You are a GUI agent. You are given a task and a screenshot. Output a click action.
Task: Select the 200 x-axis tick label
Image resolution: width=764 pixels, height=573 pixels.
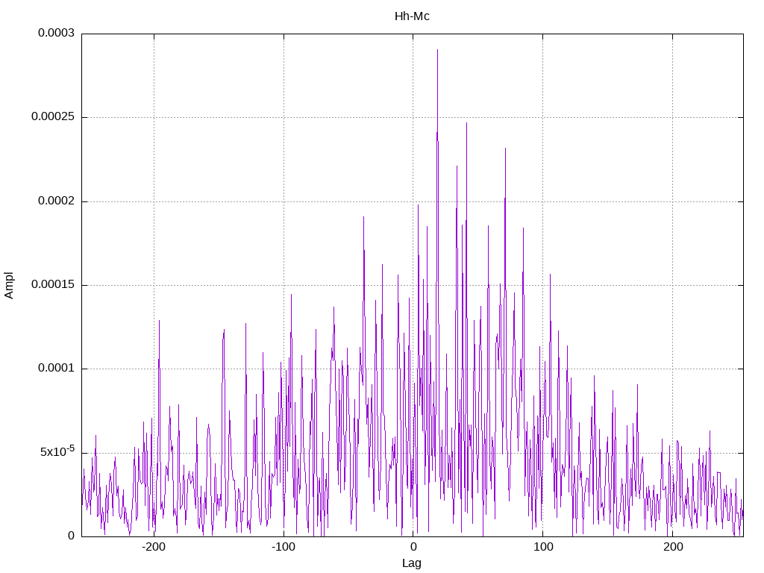673,547
